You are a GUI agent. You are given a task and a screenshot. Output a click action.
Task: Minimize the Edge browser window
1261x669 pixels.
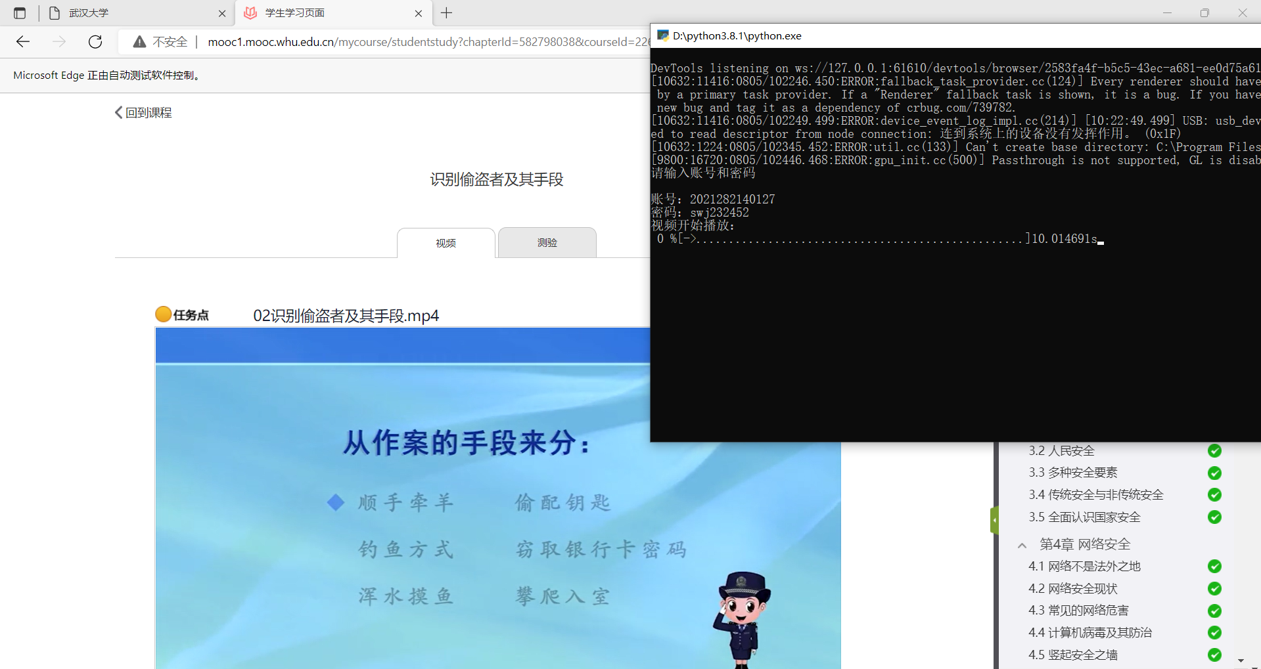(x=1168, y=13)
